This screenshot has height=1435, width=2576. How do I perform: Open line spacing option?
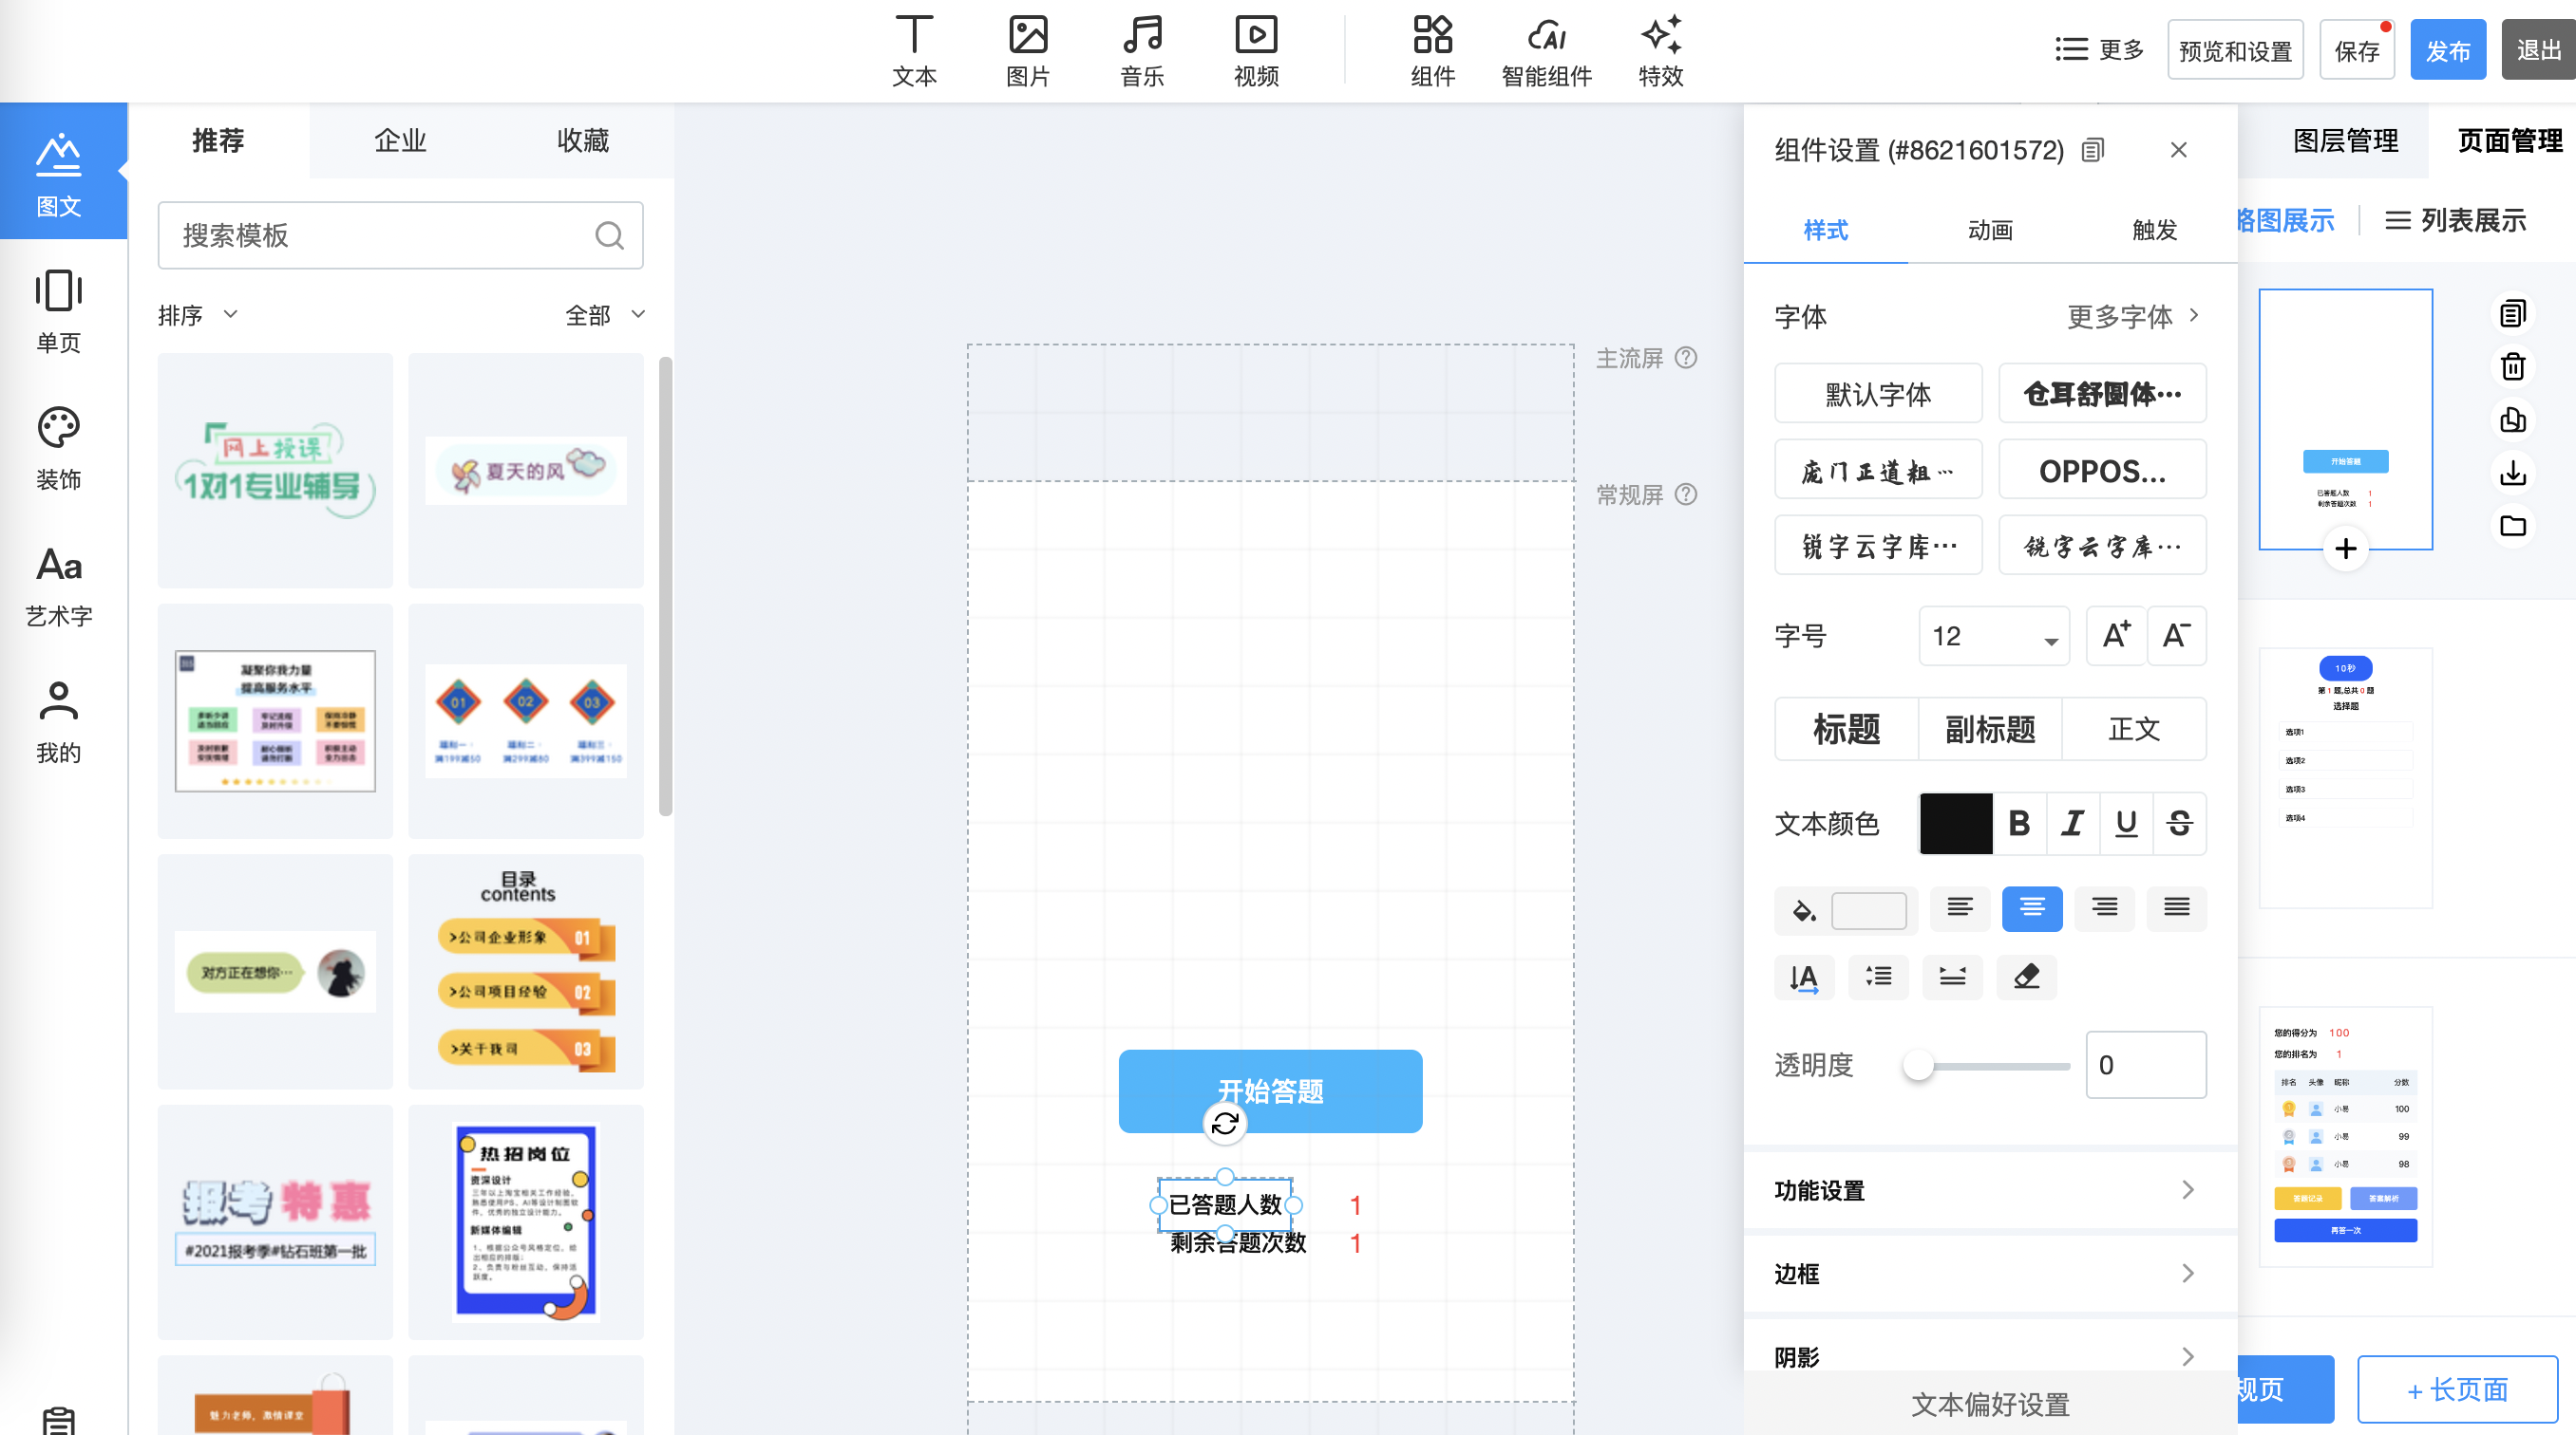click(1878, 977)
